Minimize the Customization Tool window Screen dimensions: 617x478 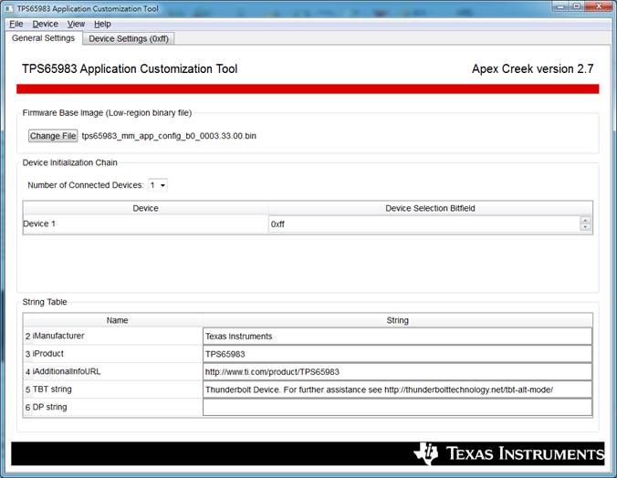coord(560,5)
